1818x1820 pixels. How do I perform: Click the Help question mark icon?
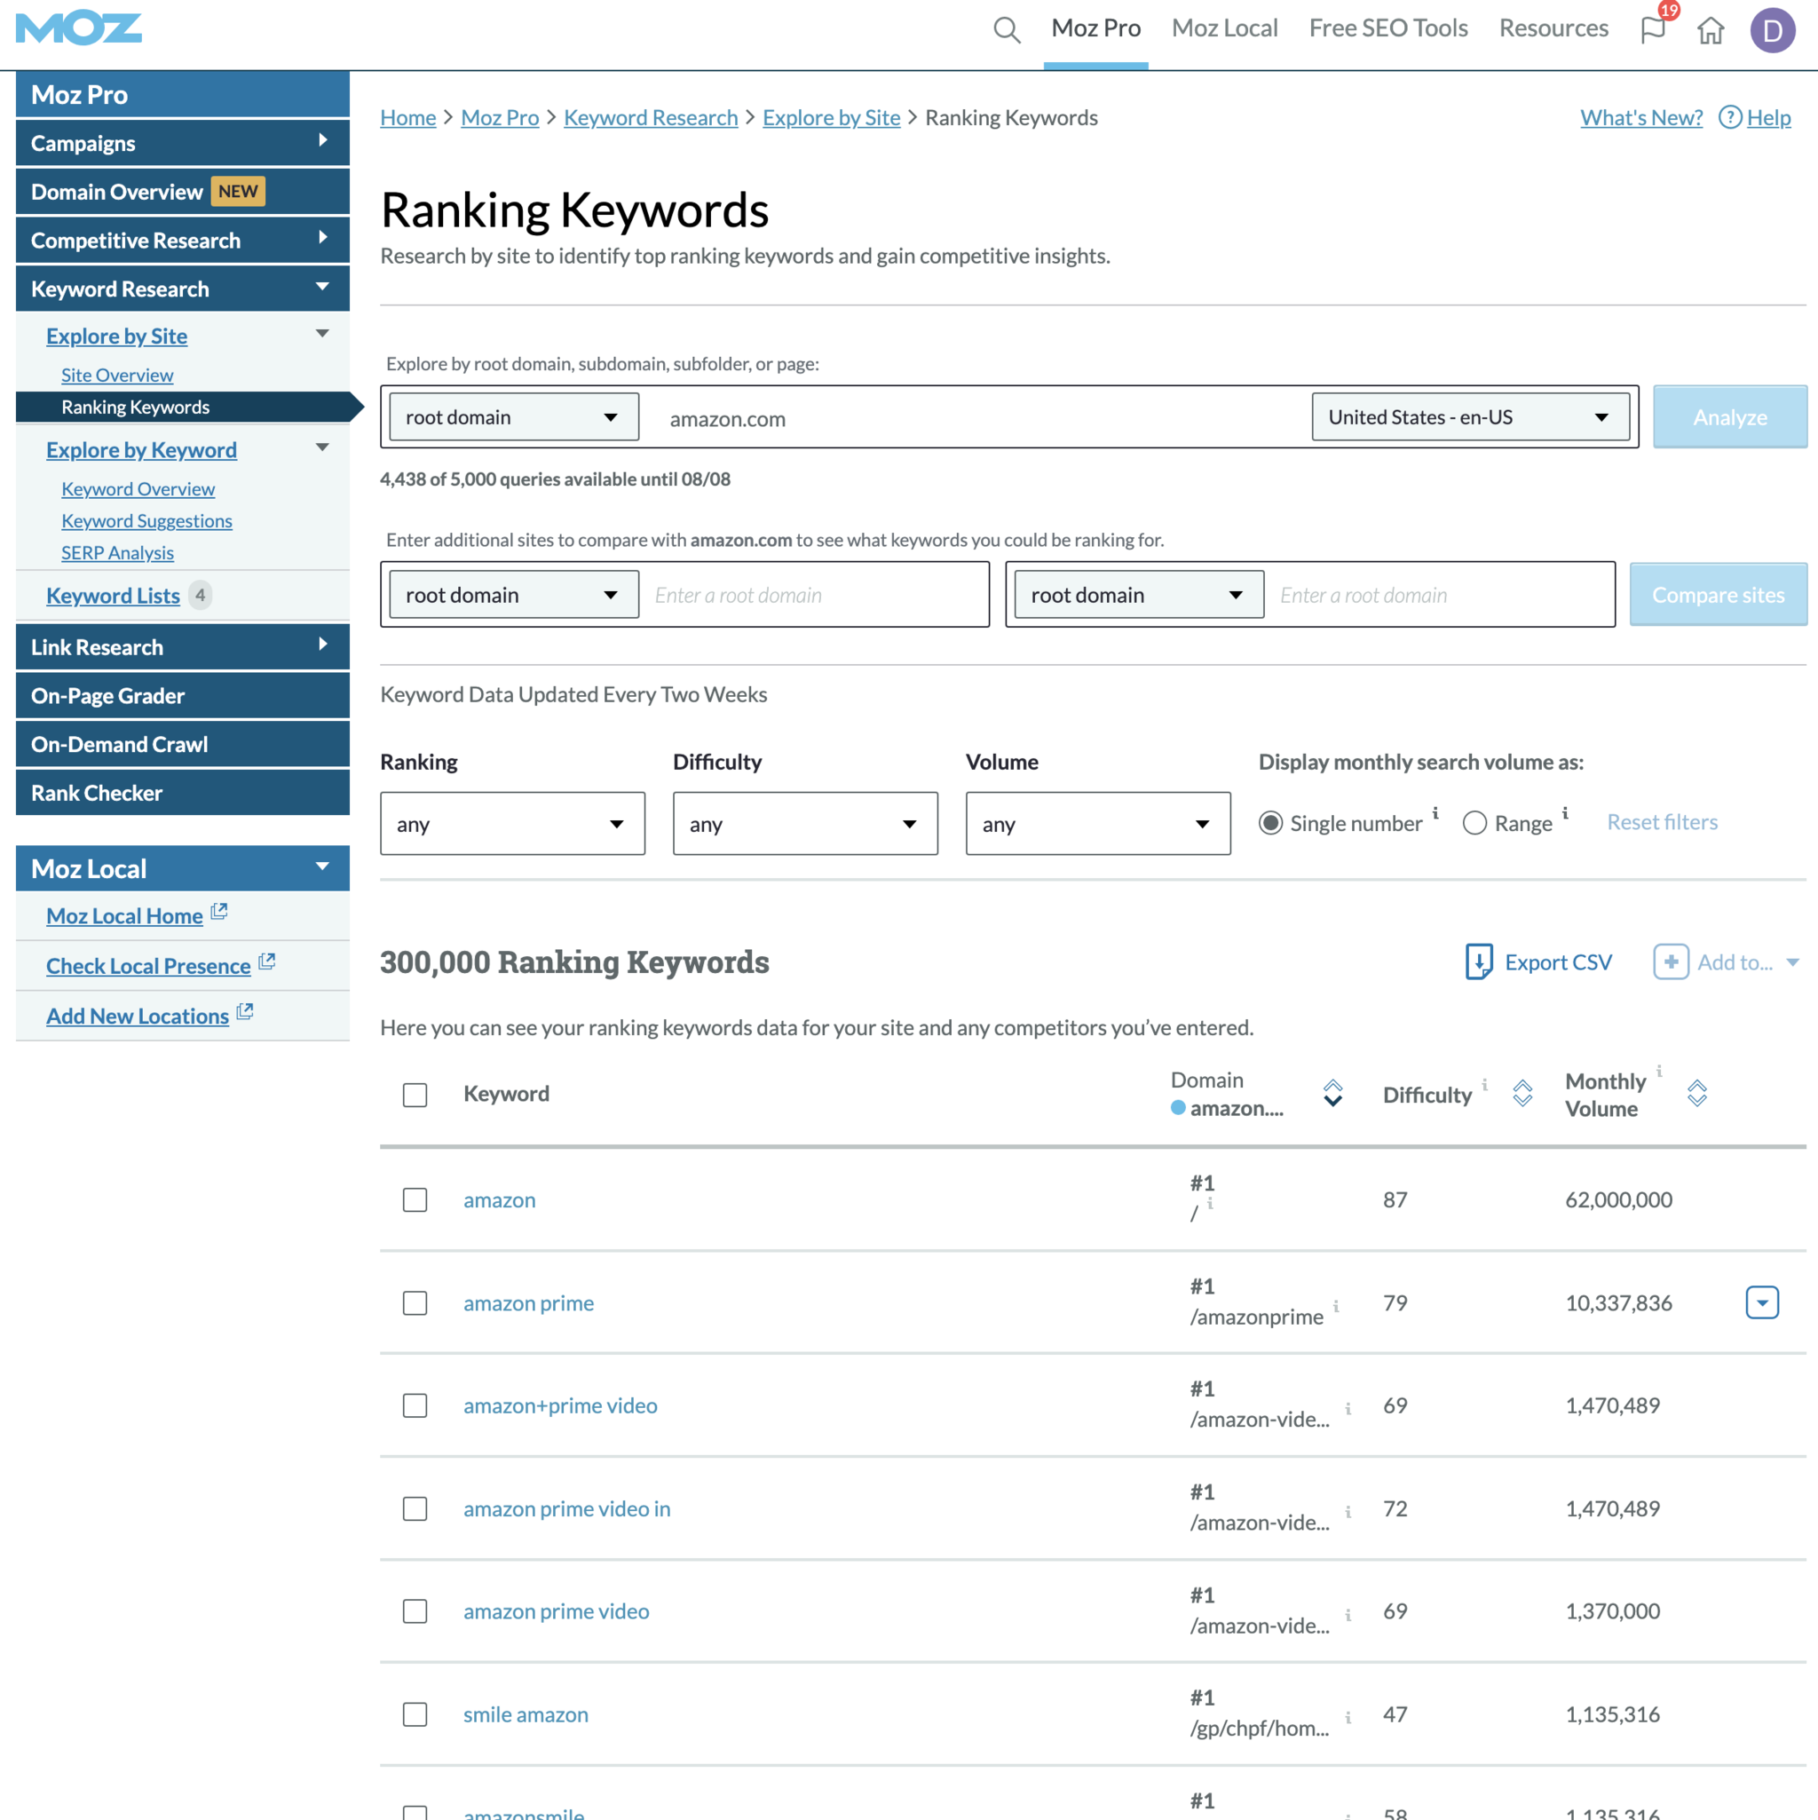click(1730, 118)
